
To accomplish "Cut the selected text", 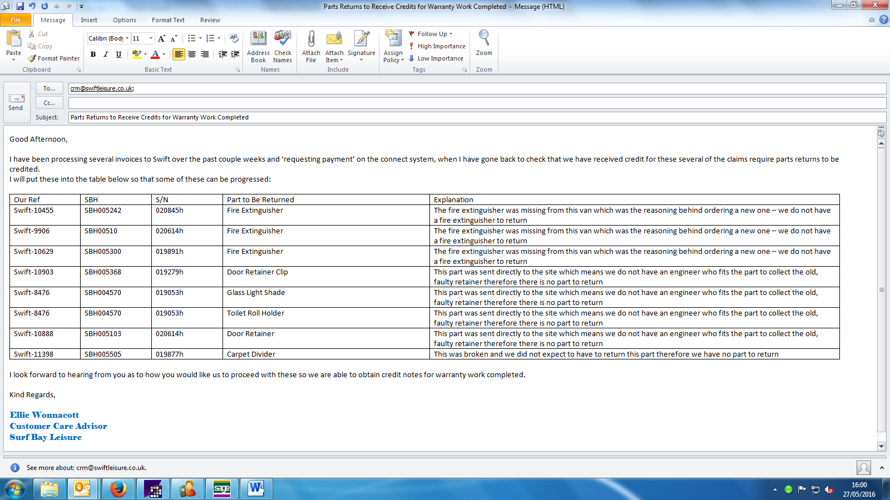I will (38, 34).
